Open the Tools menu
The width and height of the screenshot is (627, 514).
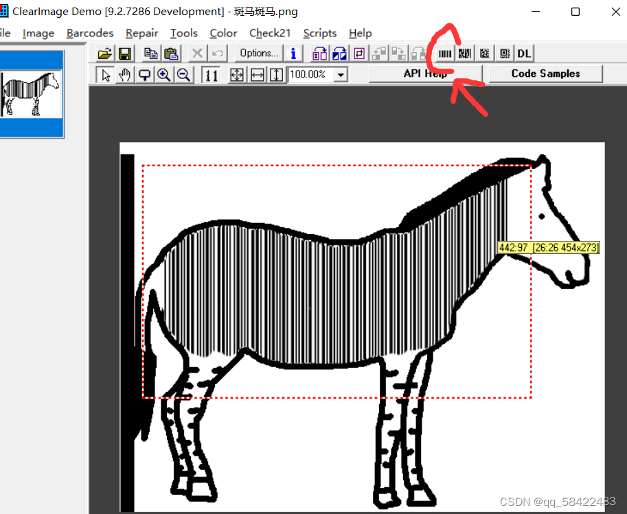coord(184,33)
